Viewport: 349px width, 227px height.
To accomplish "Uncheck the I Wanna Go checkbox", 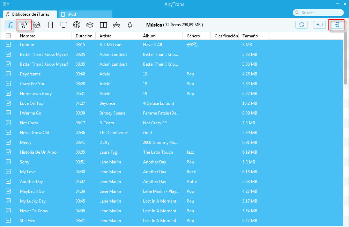I will pyautogui.click(x=8, y=113).
